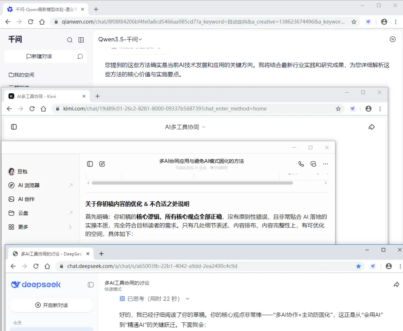The width and height of the screenshot is (403, 331).
Task: Click chat copy icon beside phone in Doubao
Action: tap(313, 164)
